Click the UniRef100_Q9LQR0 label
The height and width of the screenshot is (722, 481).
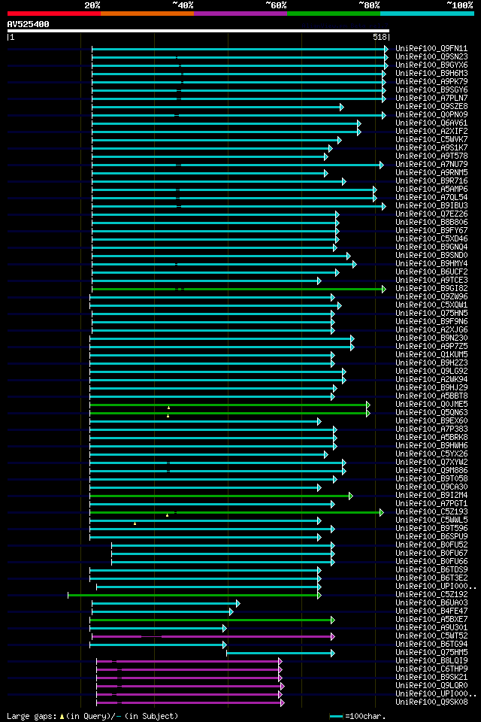(x=431, y=687)
